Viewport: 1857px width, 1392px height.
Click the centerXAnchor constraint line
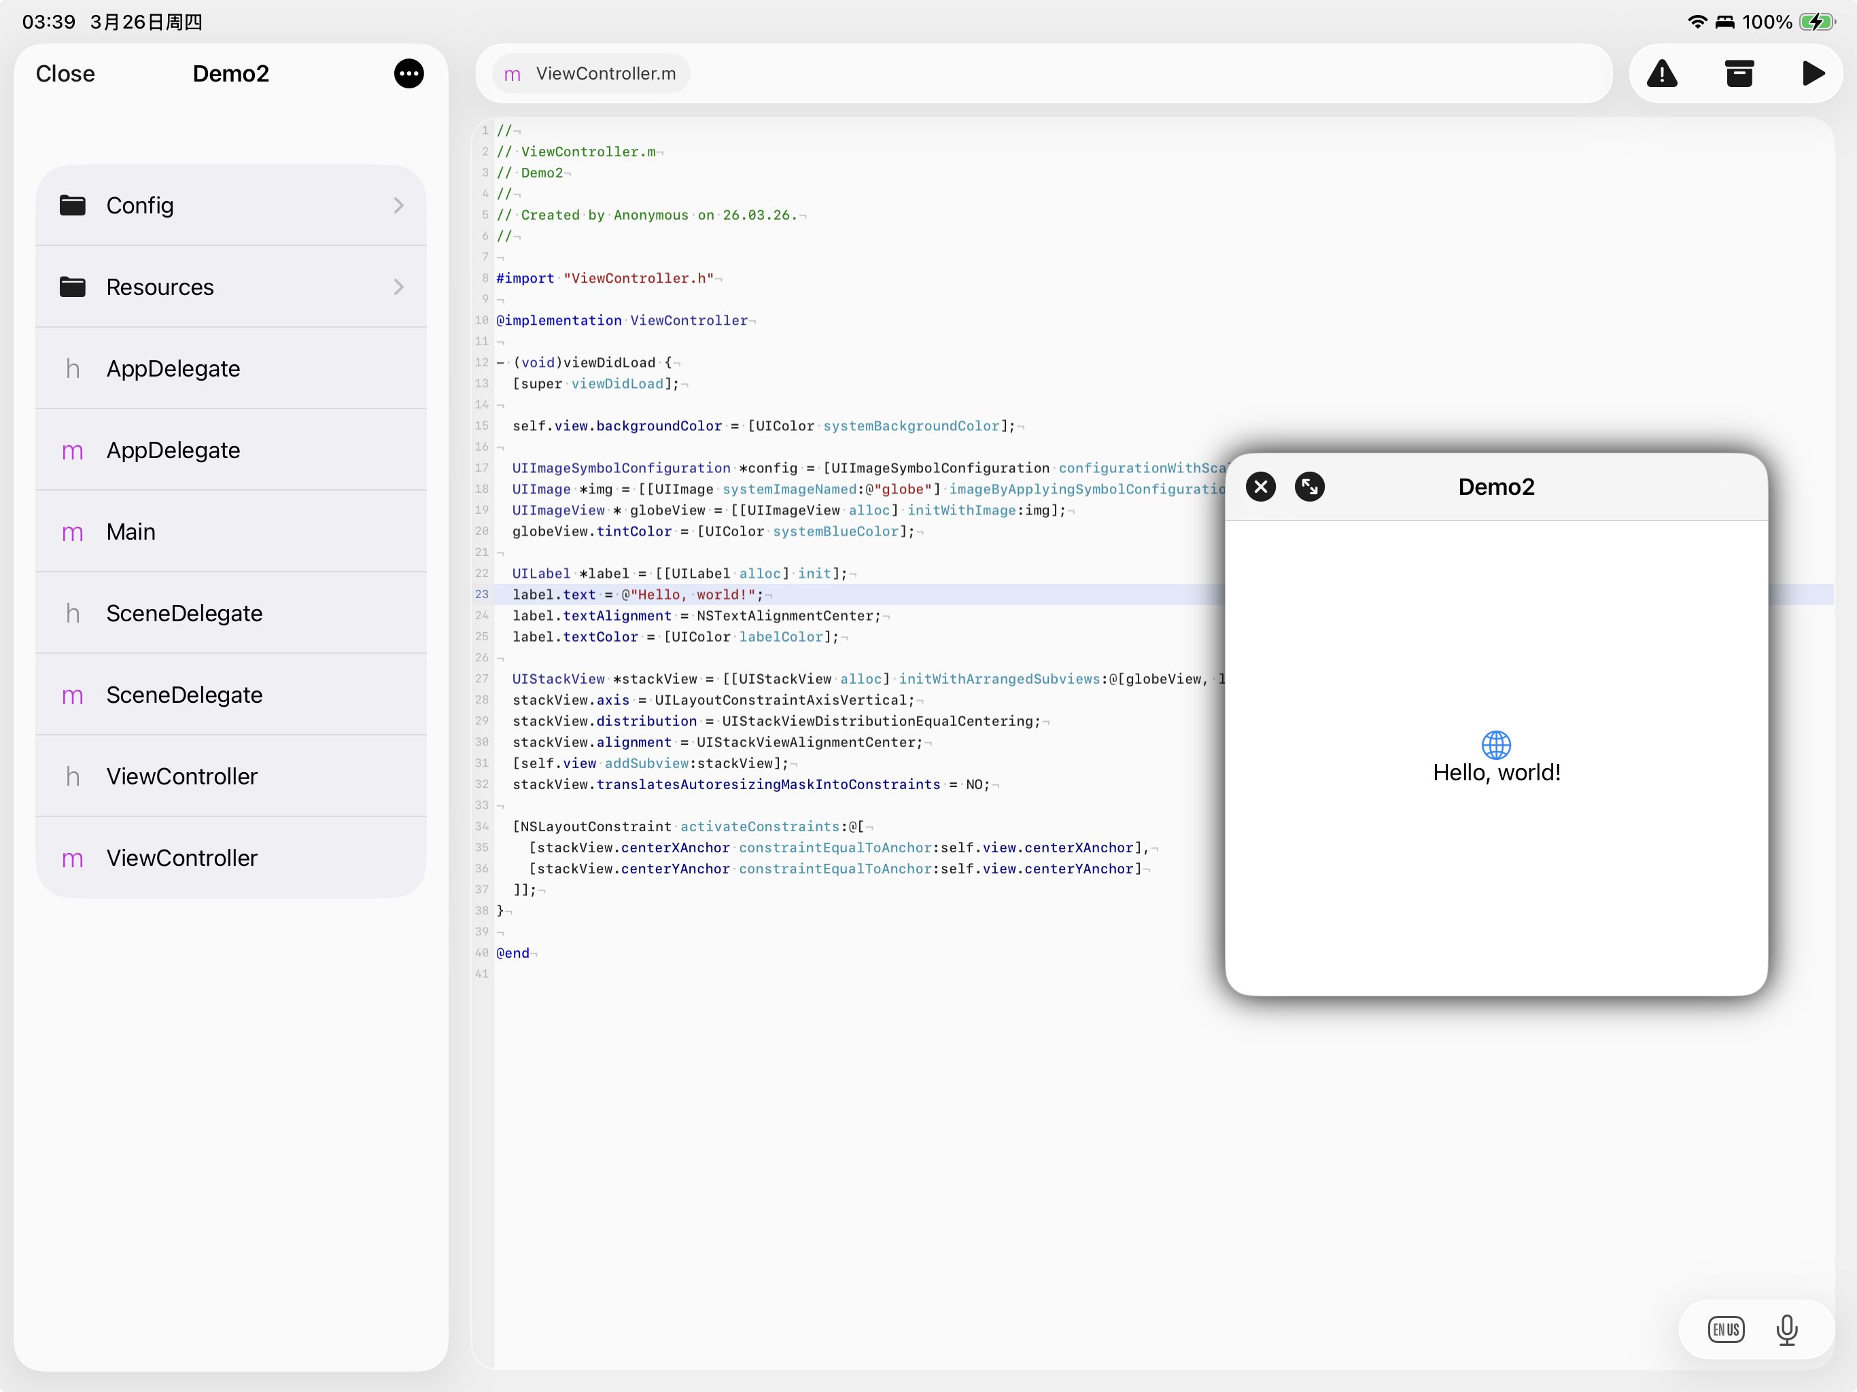tap(839, 847)
